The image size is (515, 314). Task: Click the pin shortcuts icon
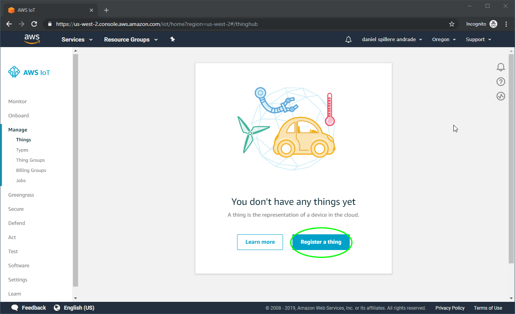coord(172,39)
